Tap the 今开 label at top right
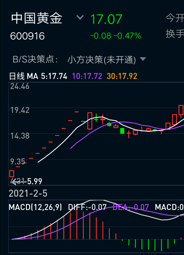 [175, 18]
